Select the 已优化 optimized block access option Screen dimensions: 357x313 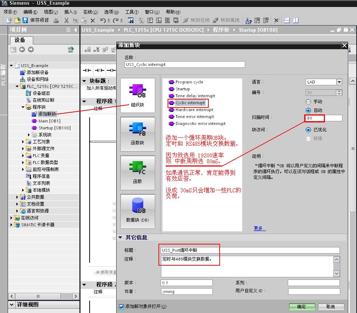click(308, 130)
